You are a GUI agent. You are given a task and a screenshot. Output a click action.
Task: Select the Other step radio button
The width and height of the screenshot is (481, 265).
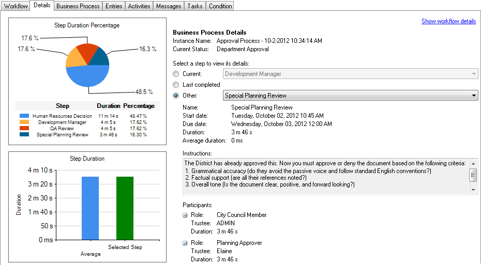176,96
